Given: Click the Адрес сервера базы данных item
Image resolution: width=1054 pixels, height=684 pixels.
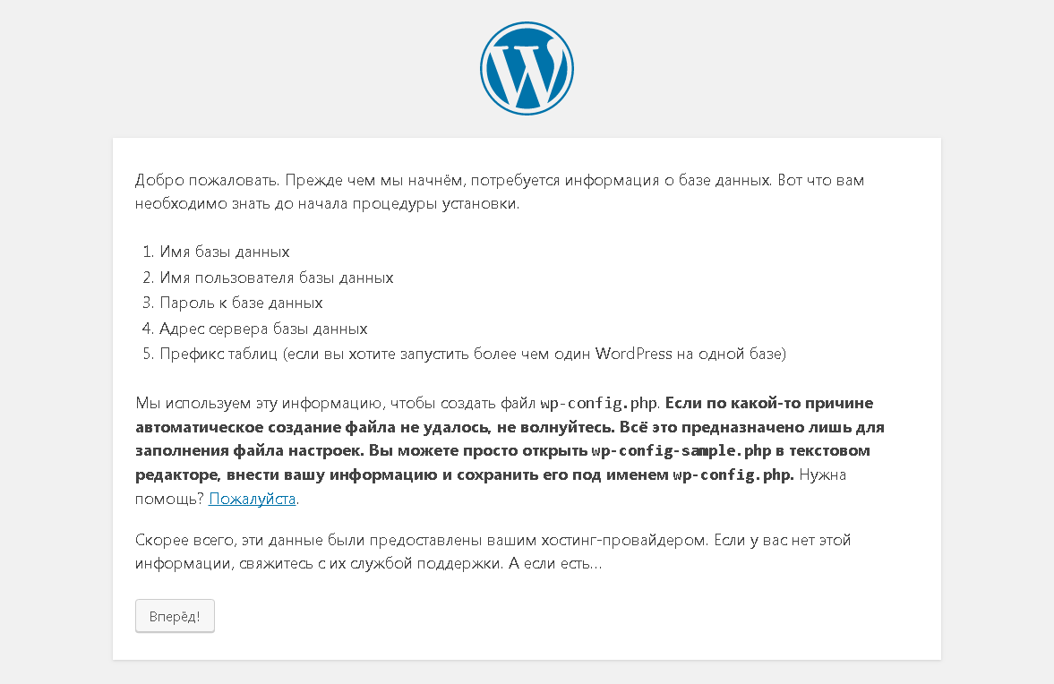Looking at the screenshot, I should [x=263, y=329].
